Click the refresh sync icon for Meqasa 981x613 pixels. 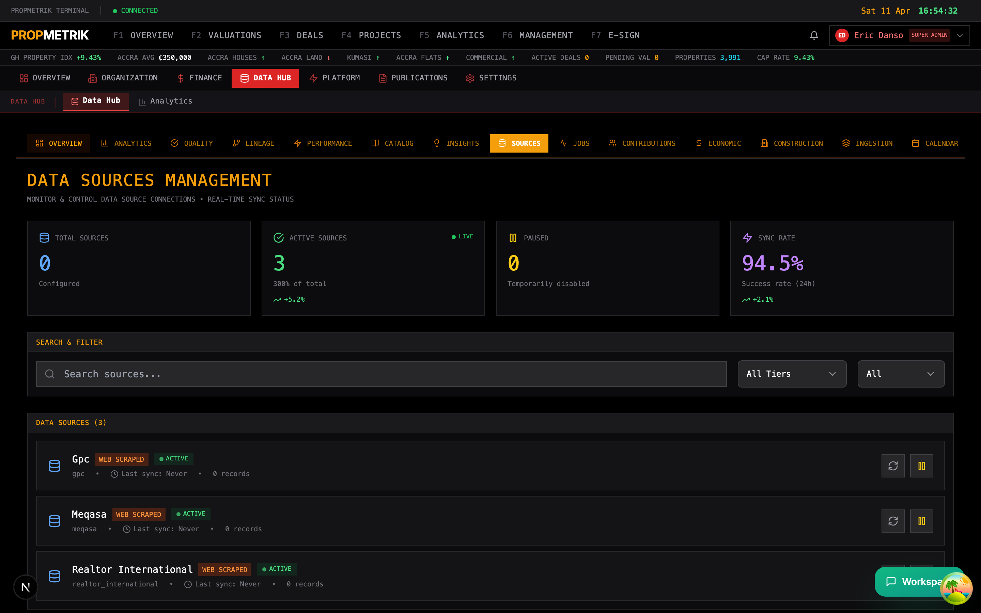893,521
